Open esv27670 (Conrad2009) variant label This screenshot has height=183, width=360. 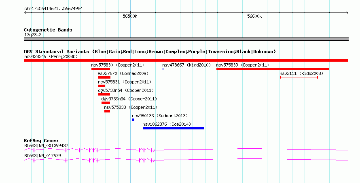[123, 73]
